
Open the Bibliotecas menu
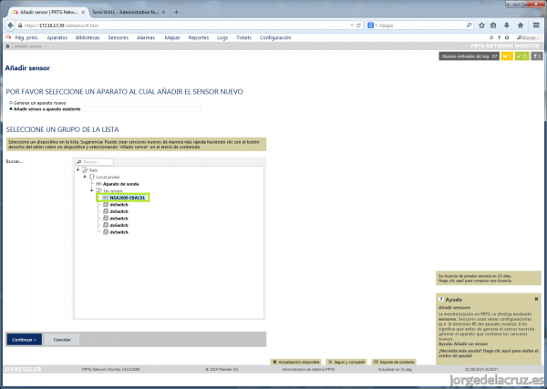88,37
